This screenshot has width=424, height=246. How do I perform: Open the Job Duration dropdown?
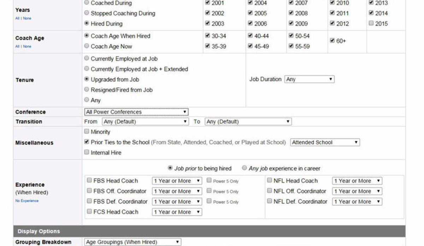309,79
